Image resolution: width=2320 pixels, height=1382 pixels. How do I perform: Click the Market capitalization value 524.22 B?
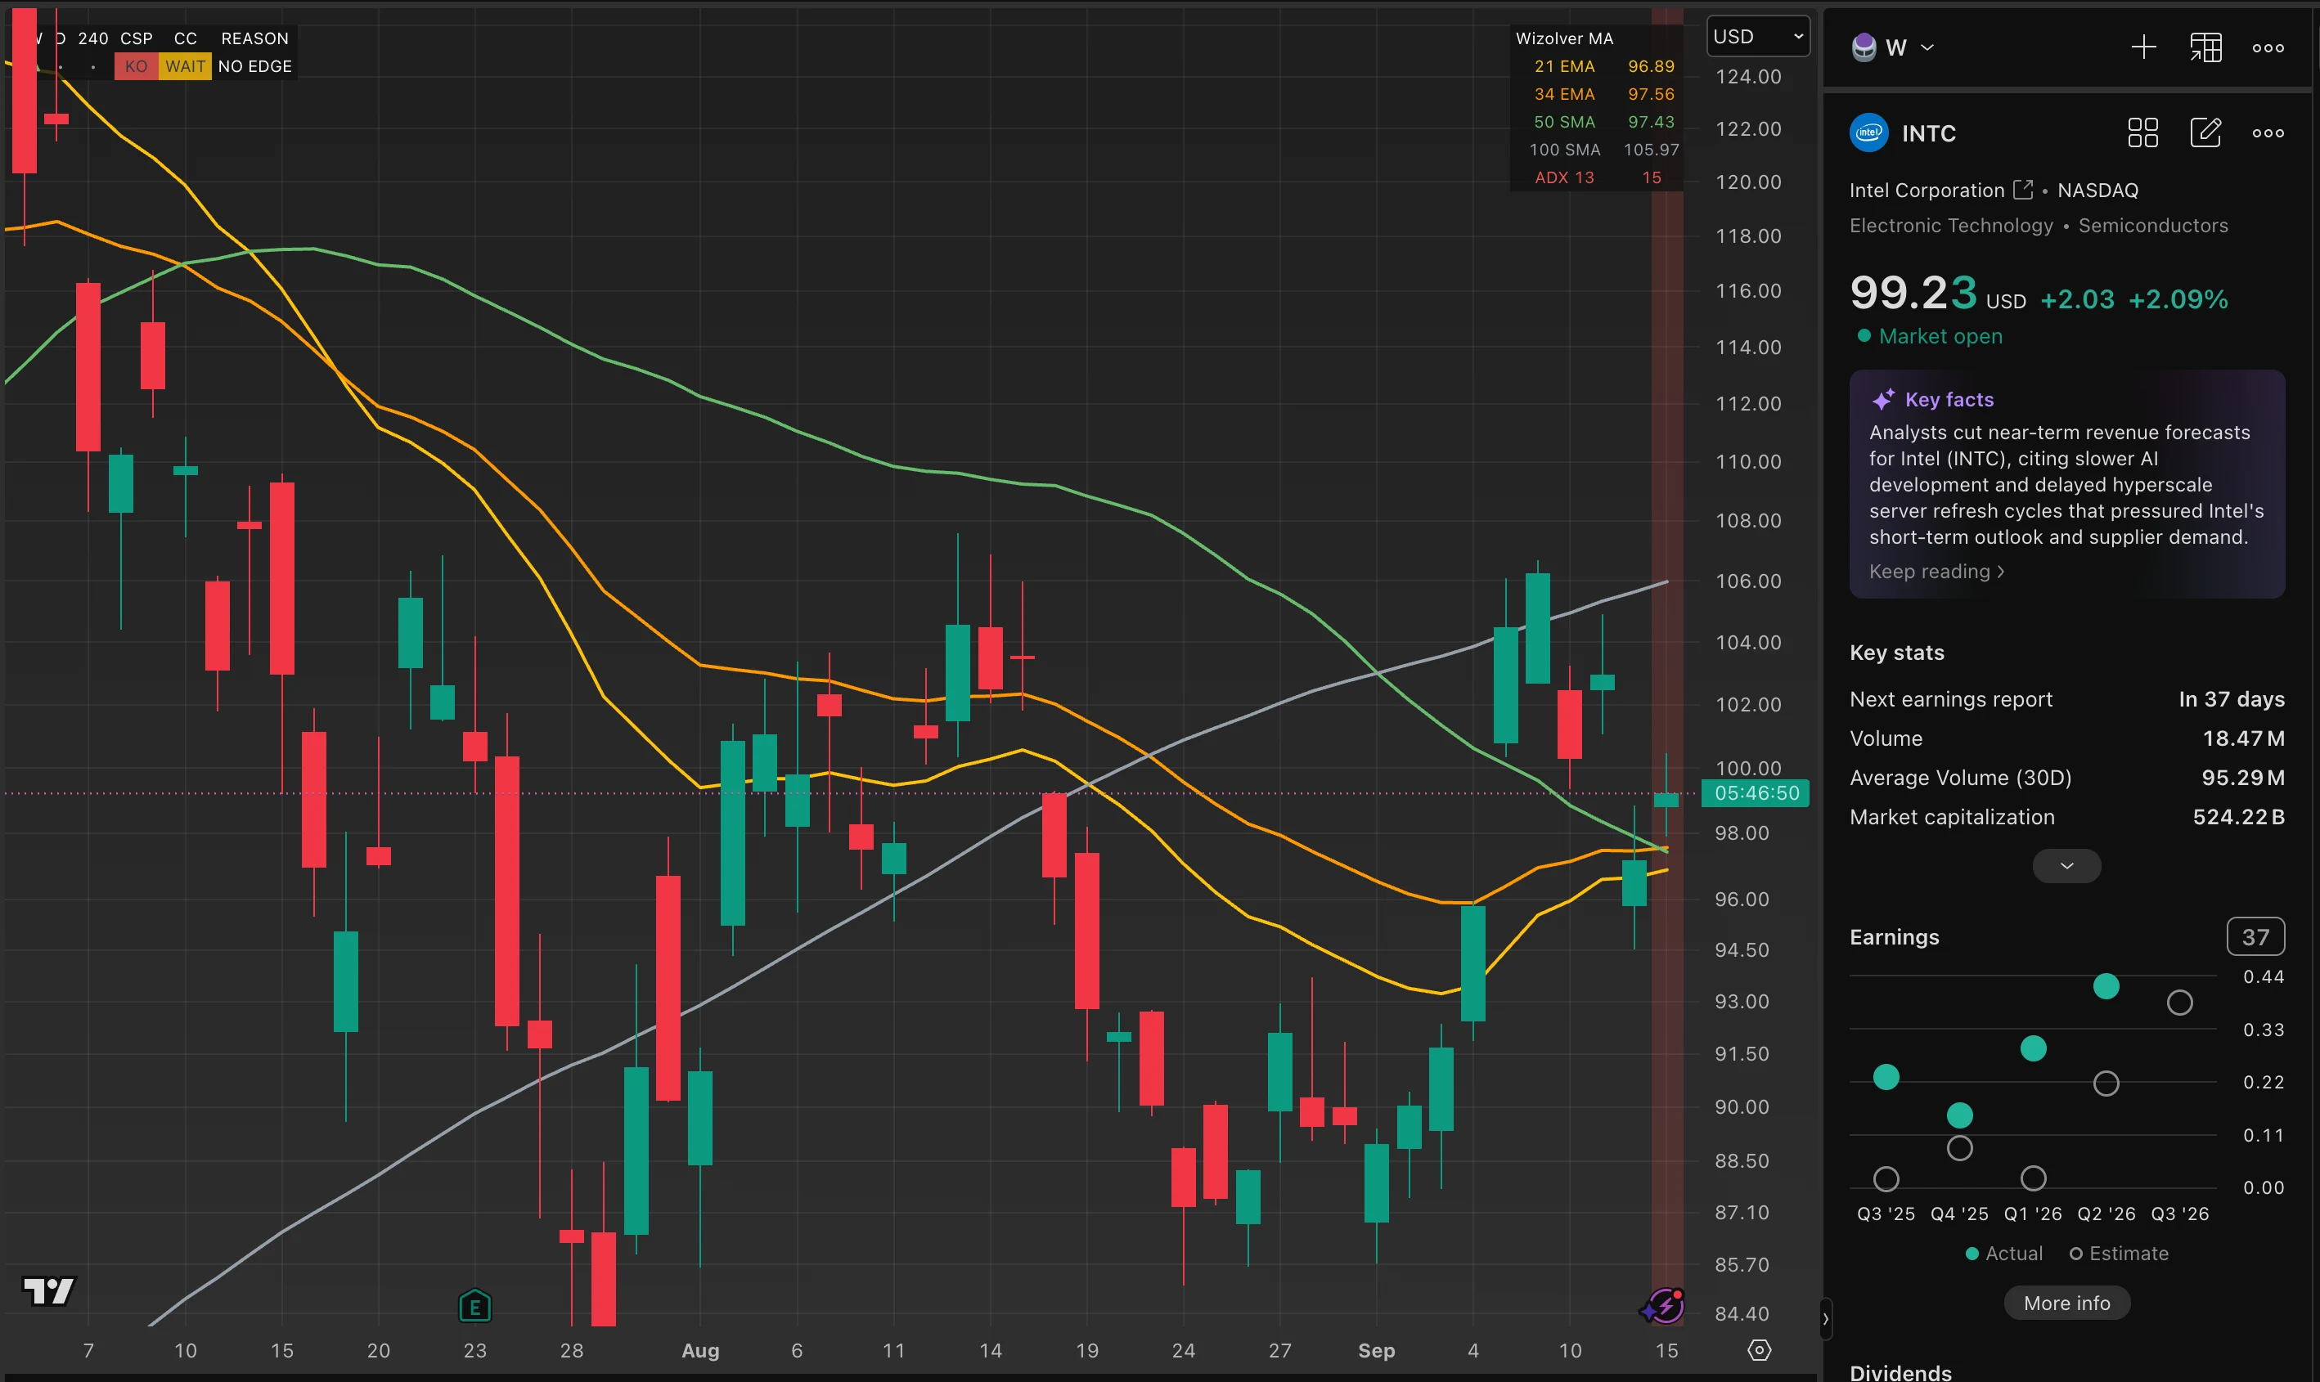coord(2238,817)
